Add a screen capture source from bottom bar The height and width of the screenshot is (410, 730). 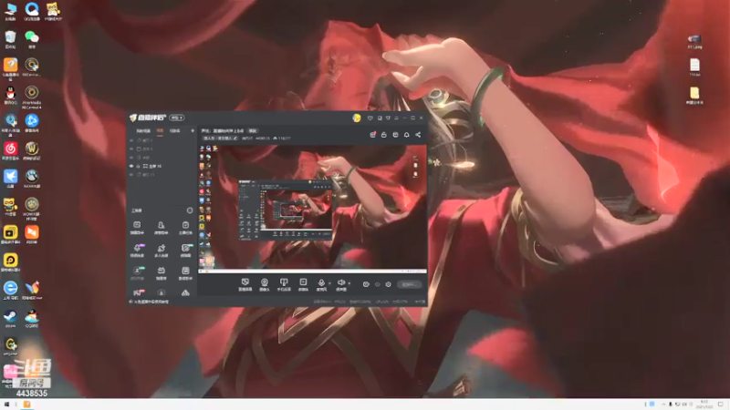point(245,284)
